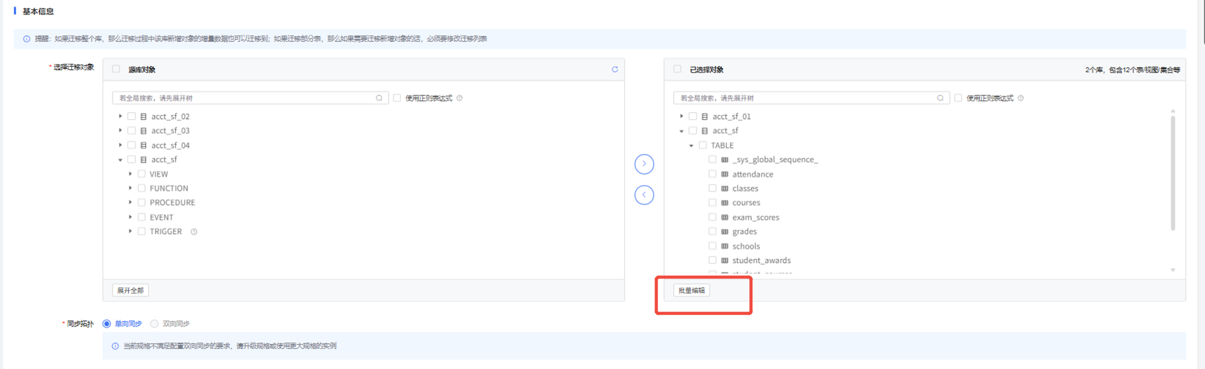Screen dimensions: 1205x369
Task: Expand the acct_sf_03 node
Action: tap(121, 130)
